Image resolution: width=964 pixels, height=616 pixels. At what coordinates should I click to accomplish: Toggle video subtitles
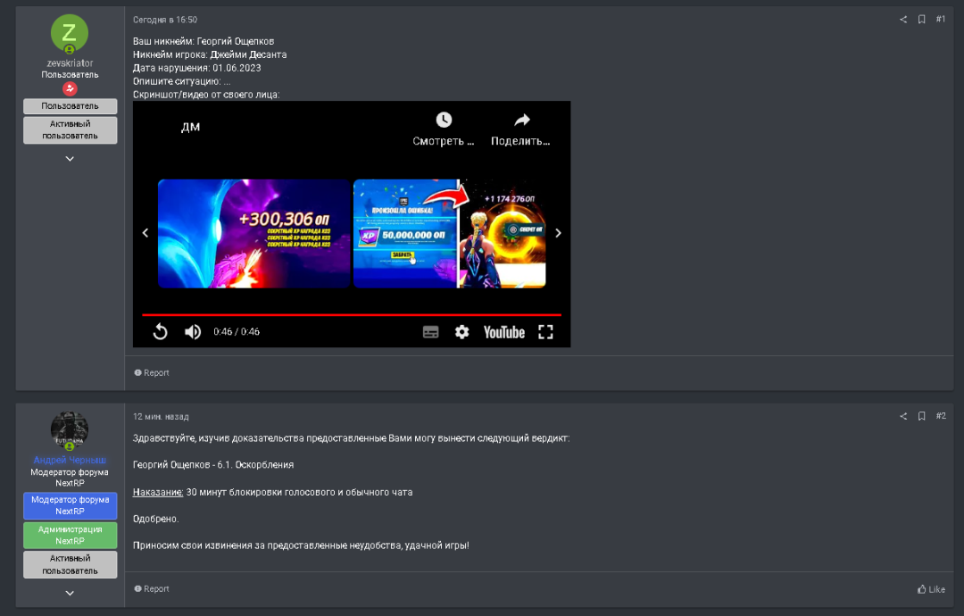click(x=431, y=332)
